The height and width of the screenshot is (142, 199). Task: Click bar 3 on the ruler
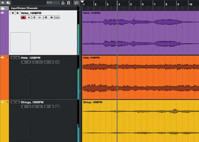pyautogui.click(x=107, y=5)
